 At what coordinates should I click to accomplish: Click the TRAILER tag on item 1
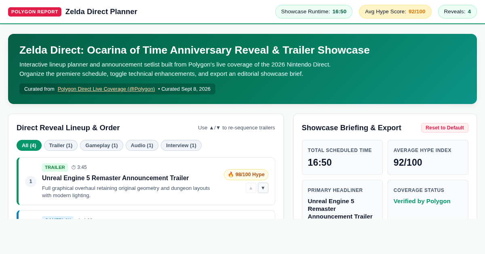point(55,167)
